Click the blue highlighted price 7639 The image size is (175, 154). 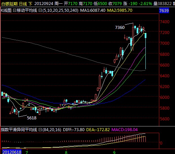coord(164,11)
